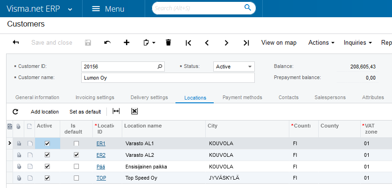The image size is (392, 188).
Task: Go to first record icon
Action: point(188,43)
